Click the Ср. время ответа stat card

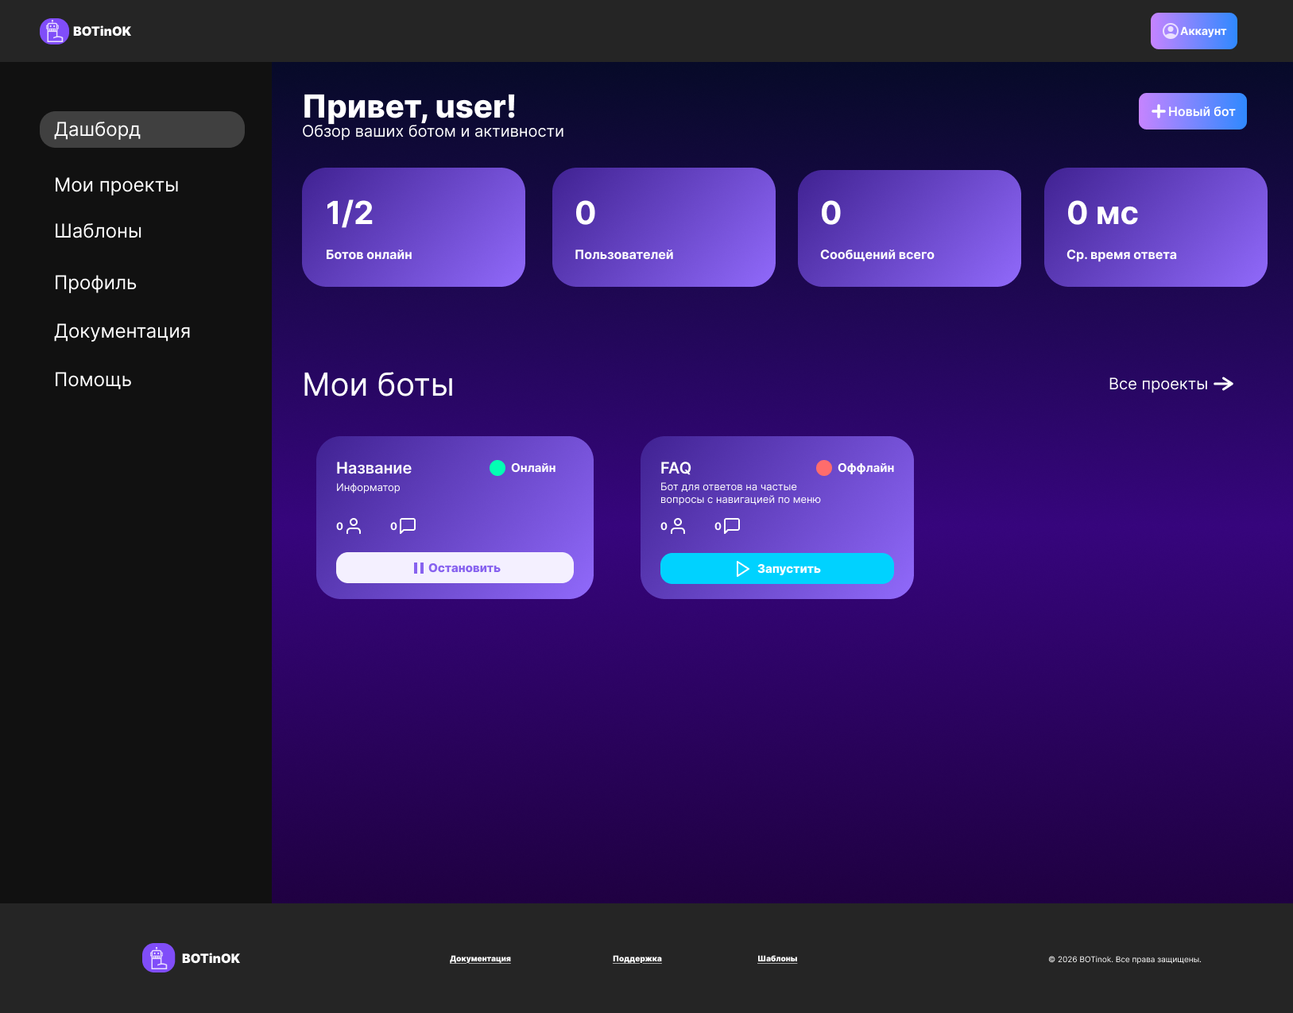coord(1156,227)
